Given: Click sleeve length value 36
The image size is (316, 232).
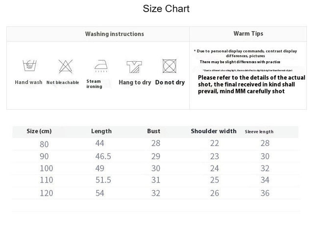Looking at the screenshot, I should click(265, 193).
